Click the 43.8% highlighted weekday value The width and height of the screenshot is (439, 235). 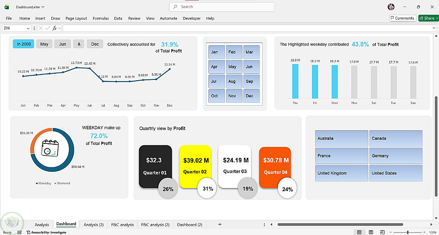pyautogui.click(x=360, y=44)
